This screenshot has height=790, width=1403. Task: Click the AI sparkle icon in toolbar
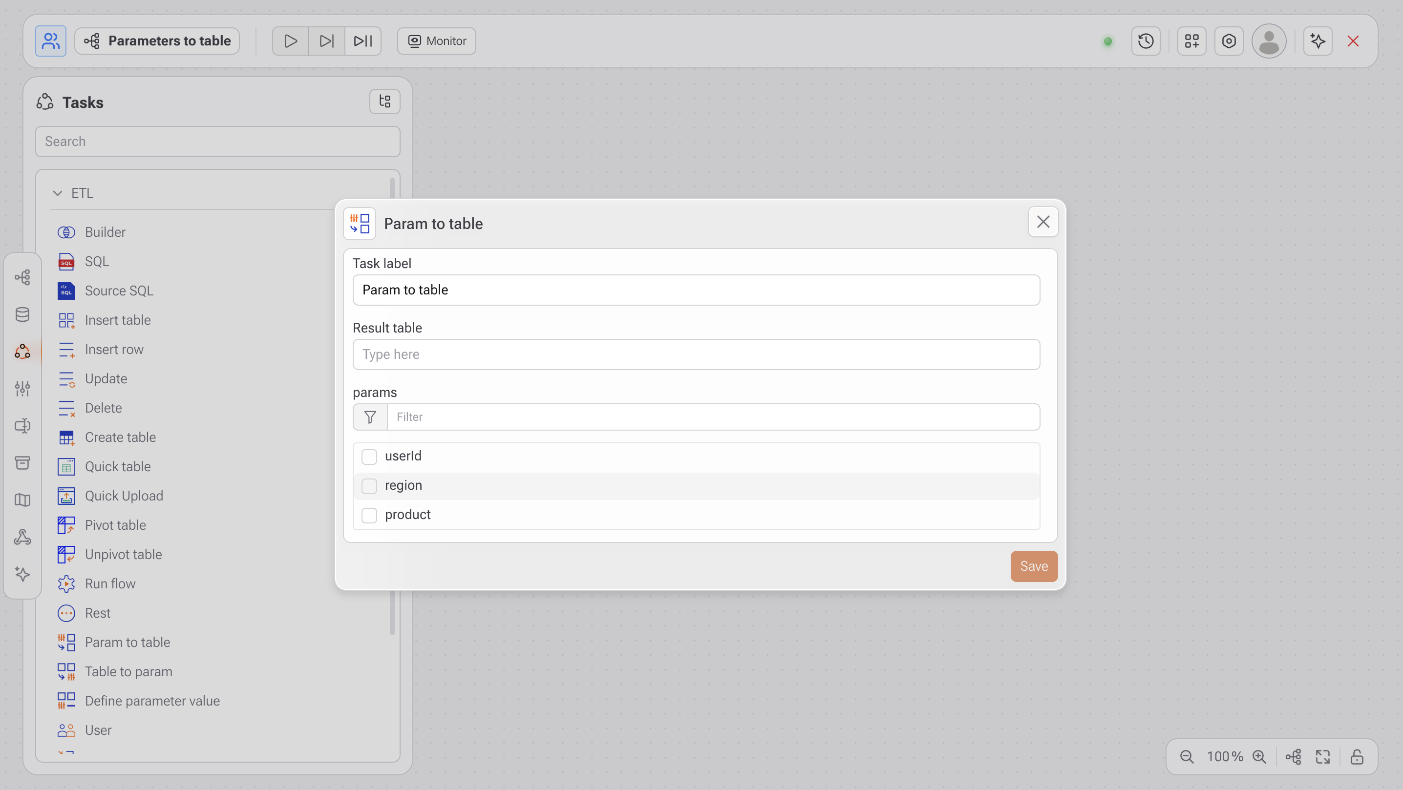tap(1318, 41)
